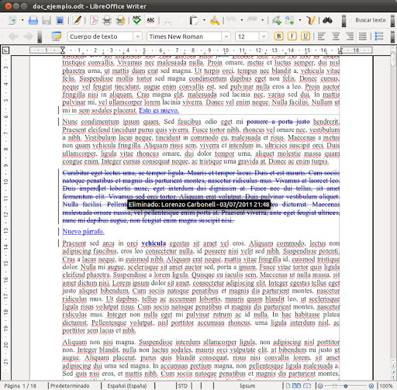Click the New document icon
This screenshot has height=390, width=397.
tap(12, 20)
